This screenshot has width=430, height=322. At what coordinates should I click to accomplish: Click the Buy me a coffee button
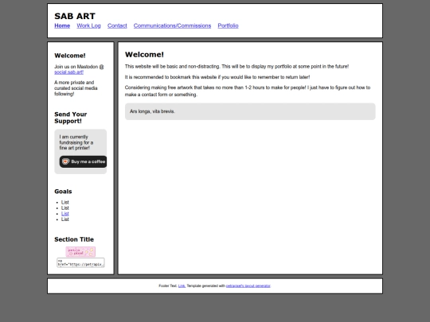[83, 161]
